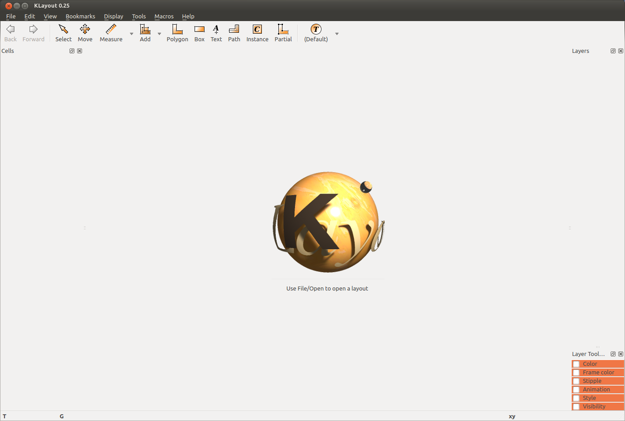Switch to the Move tool
Screen dimensions: 625x421
pyautogui.click(x=85, y=33)
